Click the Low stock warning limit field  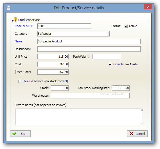pos(121,88)
